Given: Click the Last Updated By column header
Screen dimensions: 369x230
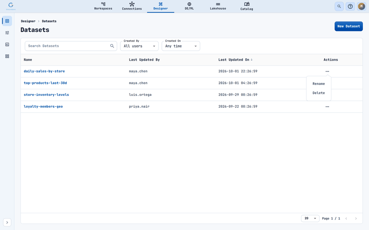Looking at the screenshot, I should coord(144,60).
